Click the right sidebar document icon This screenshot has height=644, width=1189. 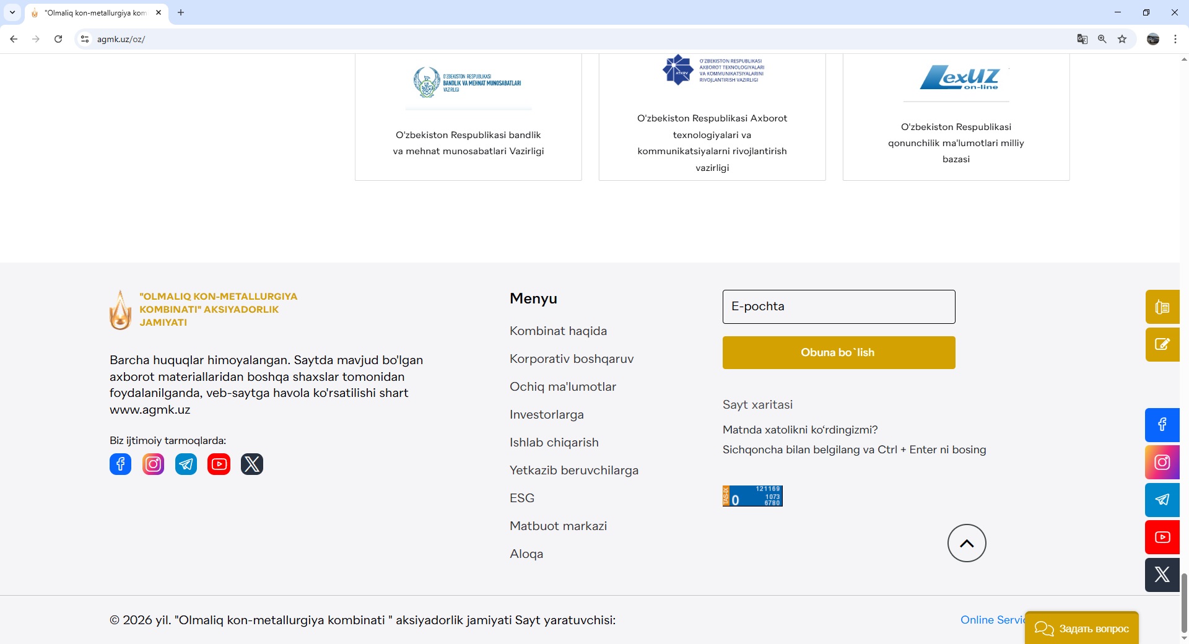point(1162,307)
